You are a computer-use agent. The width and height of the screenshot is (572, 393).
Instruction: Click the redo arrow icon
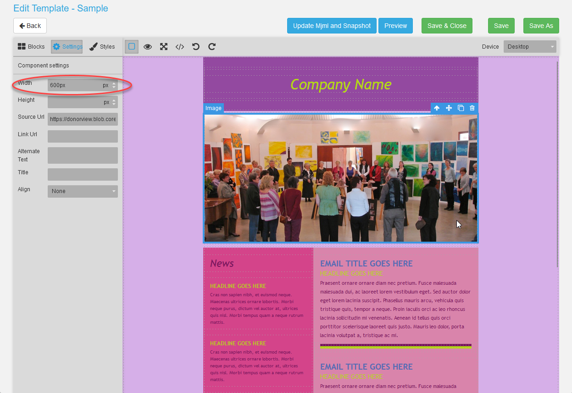pos(211,46)
